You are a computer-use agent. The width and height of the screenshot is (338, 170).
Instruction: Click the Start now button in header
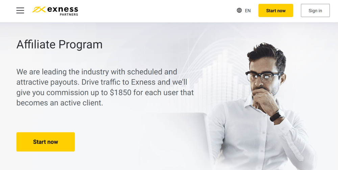coord(275,10)
